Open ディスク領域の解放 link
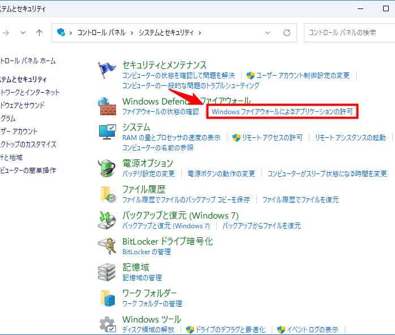Screen dimensions: 395x335 [x=148, y=329]
